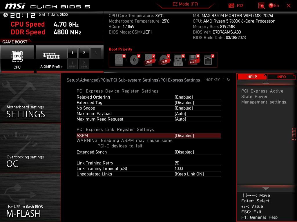Click the GAME BOOST label
297x222 pixels.
[15, 42]
